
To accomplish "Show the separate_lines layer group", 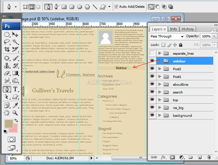I will 152,53.
